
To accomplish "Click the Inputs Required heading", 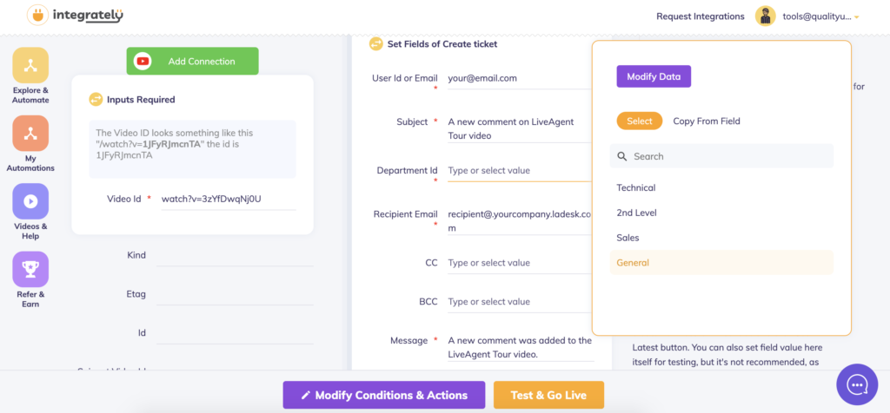I will (x=141, y=100).
